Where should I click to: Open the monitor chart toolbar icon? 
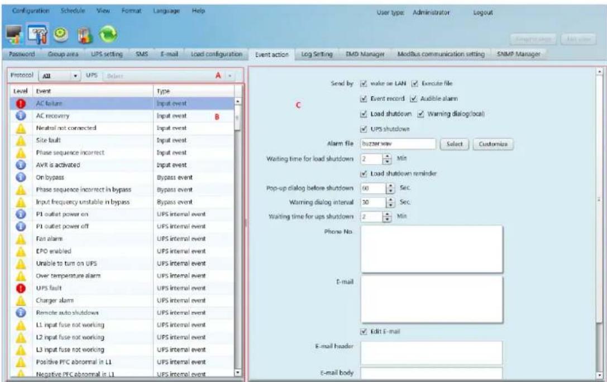15,35
